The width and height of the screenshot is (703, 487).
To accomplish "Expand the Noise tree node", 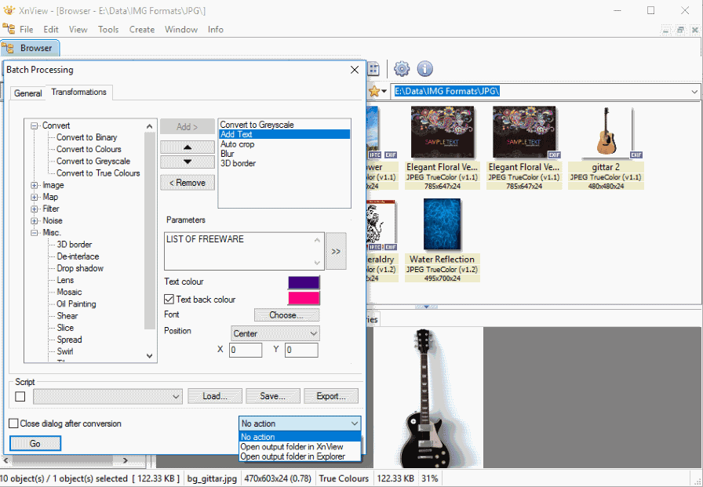I will 34,221.
